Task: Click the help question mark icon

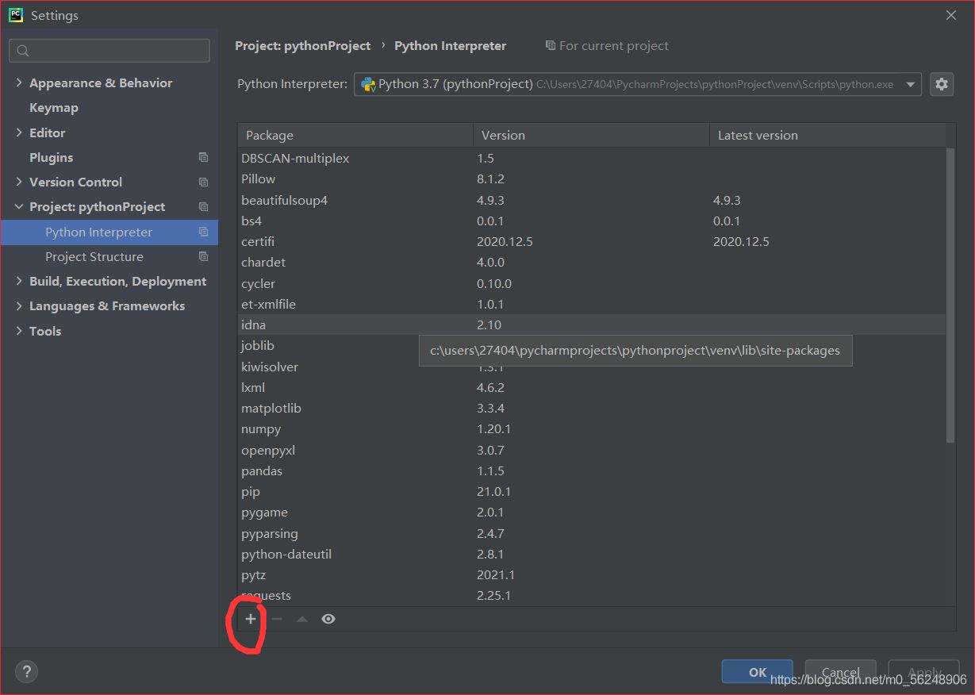Action: coord(26,672)
